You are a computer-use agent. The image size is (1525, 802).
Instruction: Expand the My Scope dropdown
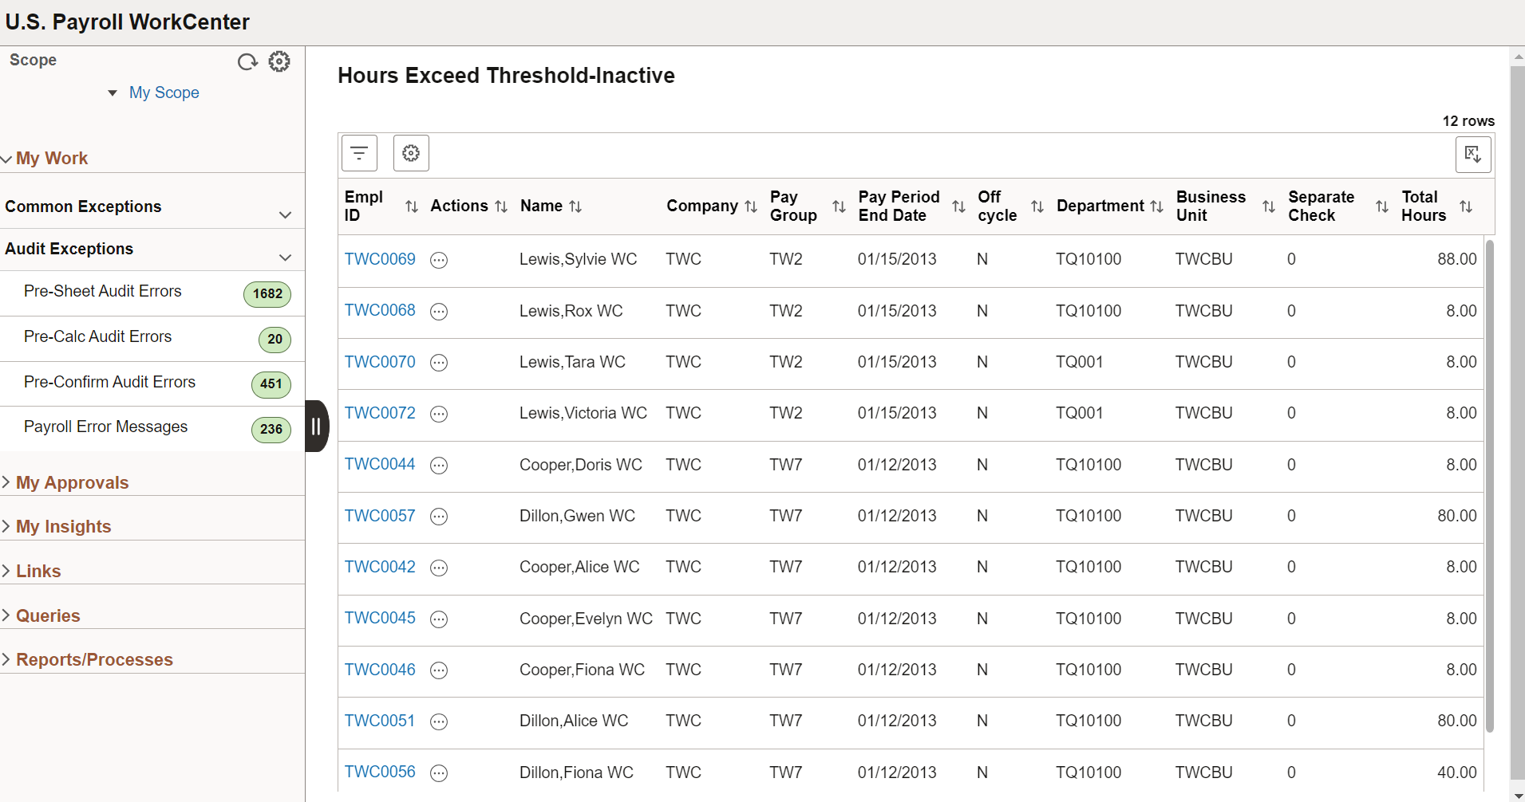point(155,92)
